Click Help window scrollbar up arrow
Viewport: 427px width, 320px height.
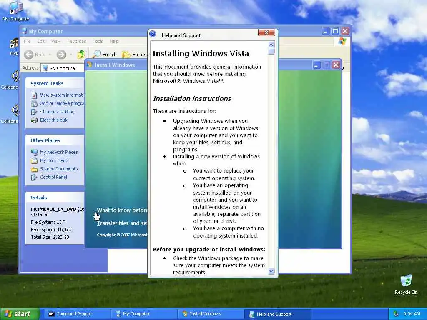(271, 45)
